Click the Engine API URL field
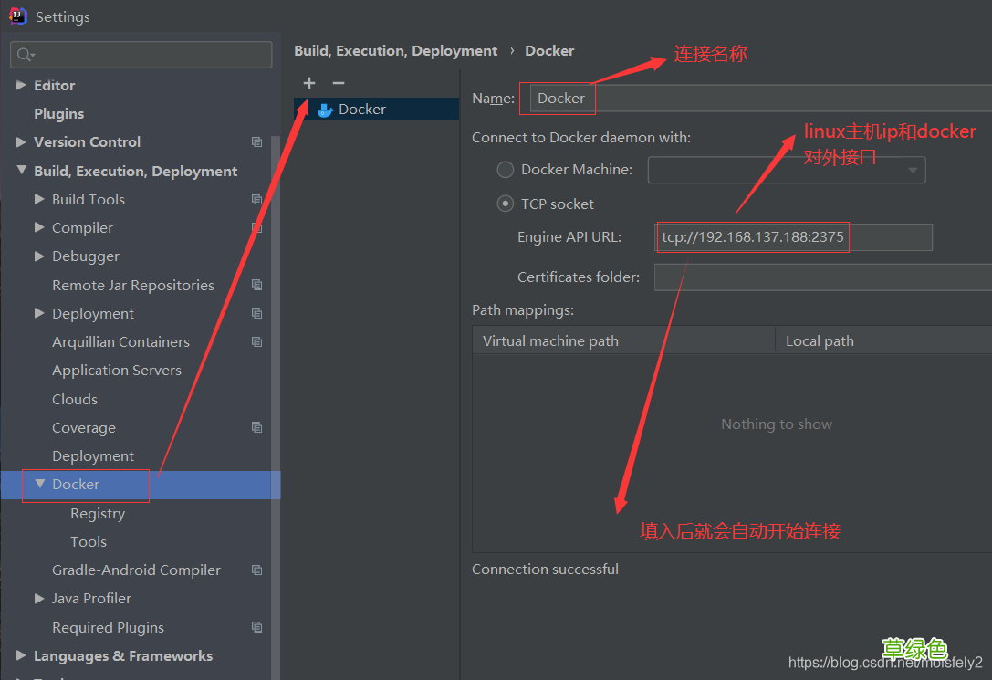 pos(793,237)
